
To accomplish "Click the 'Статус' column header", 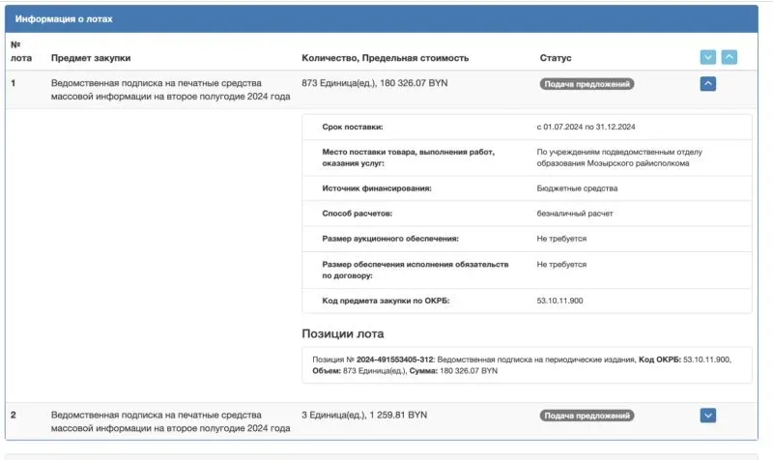I will [x=556, y=58].
